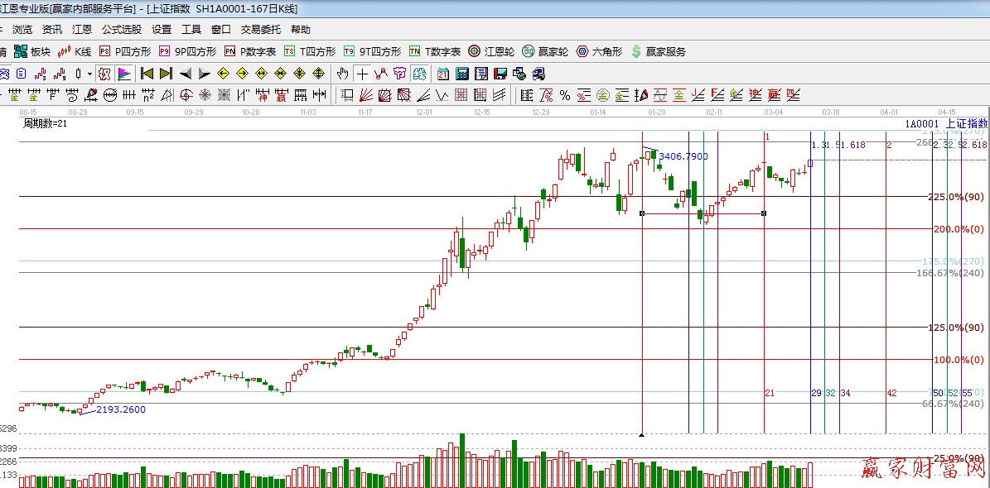Image resolution: width=990 pixels, height=488 pixels.
Task: Toggle the crosshair cursor button
Action: pos(362,74)
